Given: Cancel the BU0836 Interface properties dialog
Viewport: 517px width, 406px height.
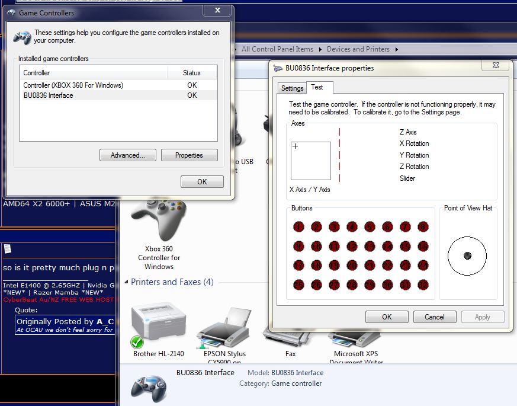Looking at the screenshot, I should [435, 317].
